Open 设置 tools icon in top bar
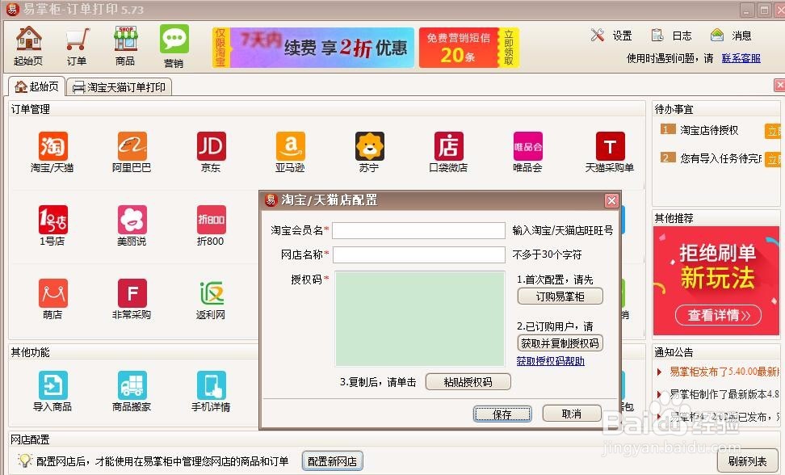This screenshot has width=785, height=475. (x=611, y=36)
